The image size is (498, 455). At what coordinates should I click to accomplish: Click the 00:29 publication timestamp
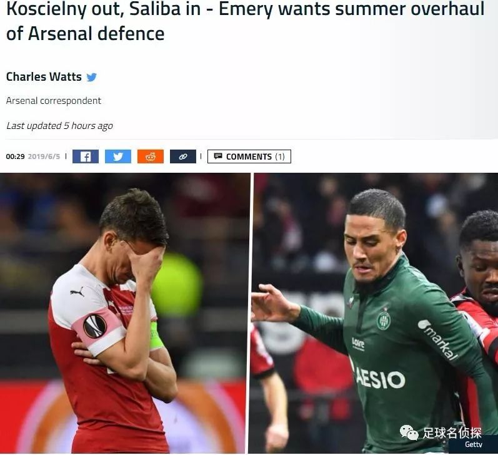[x=15, y=156]
